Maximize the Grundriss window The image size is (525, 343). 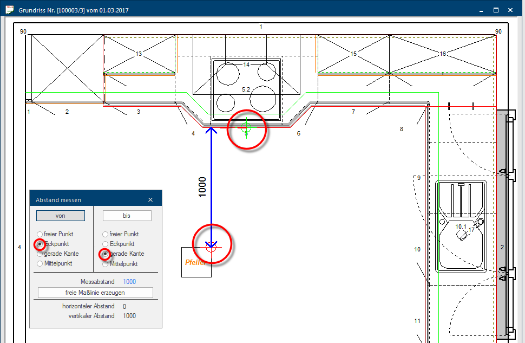[x=496, y=10]
